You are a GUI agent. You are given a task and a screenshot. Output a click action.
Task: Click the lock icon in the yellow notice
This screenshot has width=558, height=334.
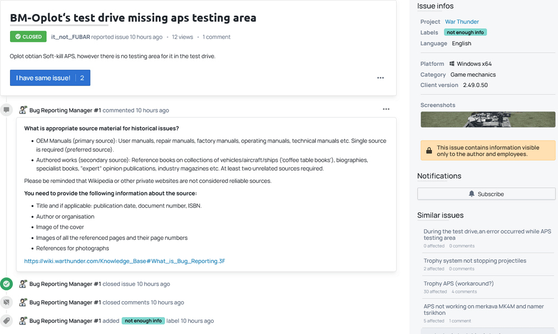pos(429,151)
